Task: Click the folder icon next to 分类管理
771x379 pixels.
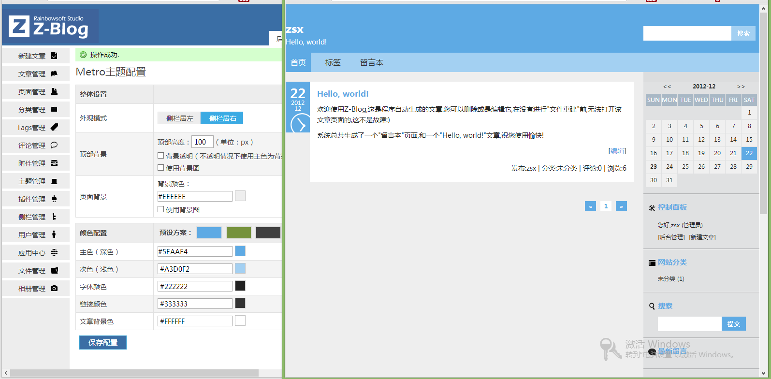Action: tap(54, 109)
